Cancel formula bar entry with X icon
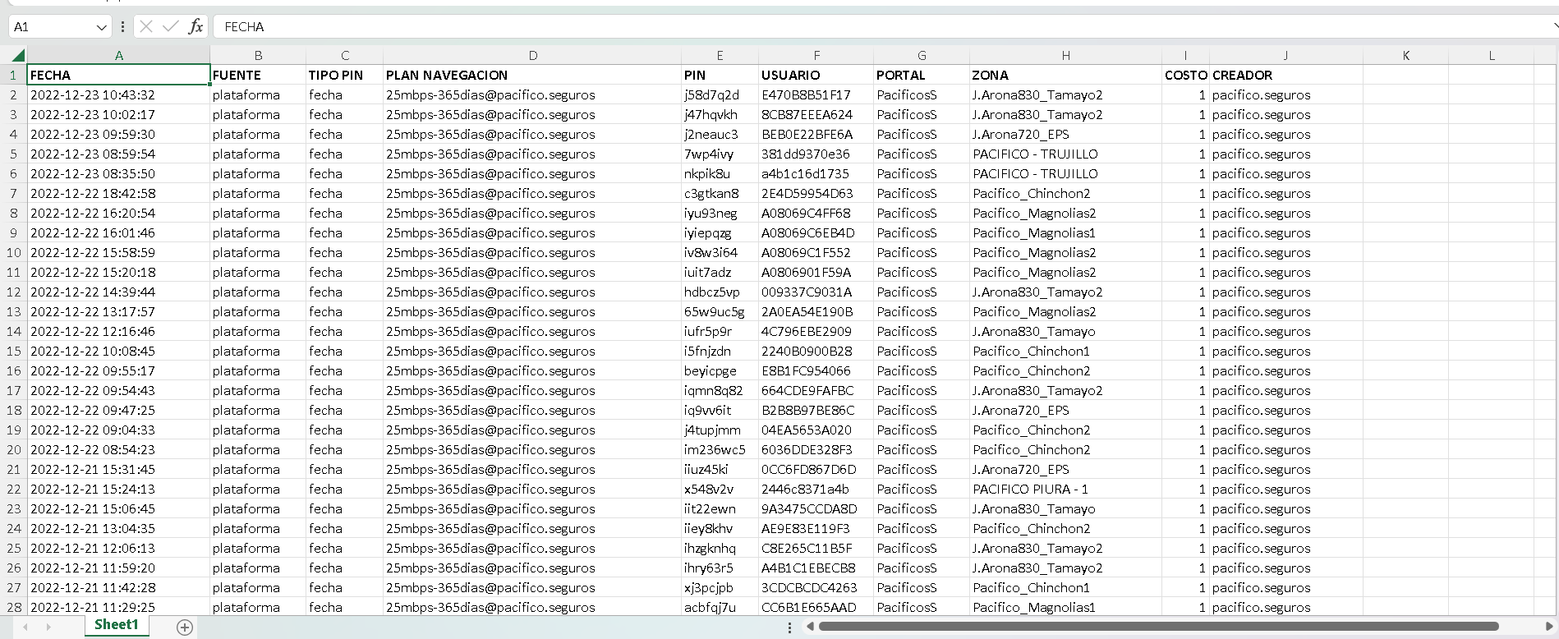 (146, 26)
